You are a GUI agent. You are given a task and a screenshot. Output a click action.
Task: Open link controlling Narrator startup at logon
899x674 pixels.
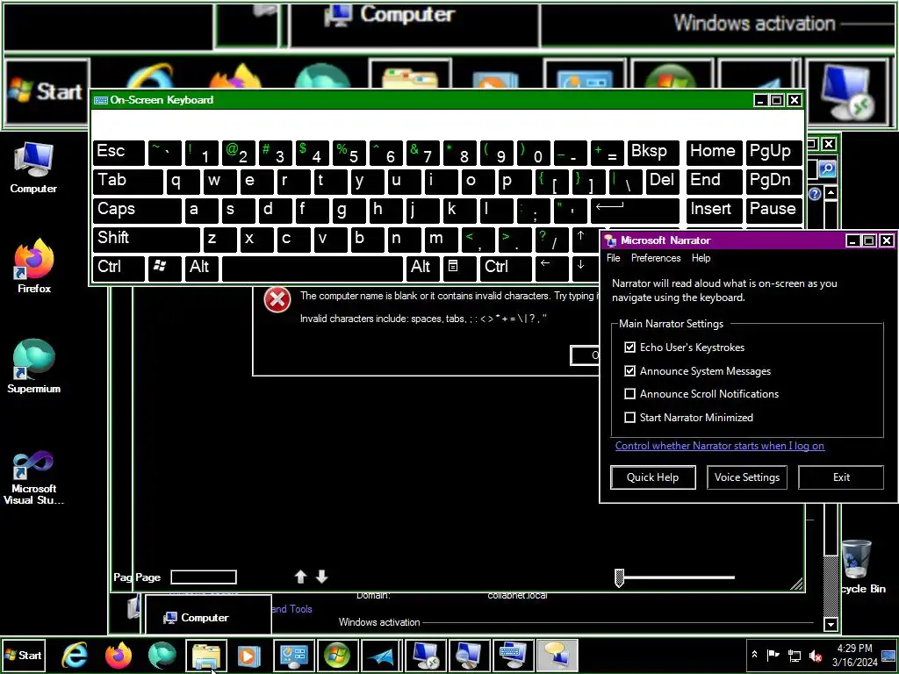(x=720, y=445)
